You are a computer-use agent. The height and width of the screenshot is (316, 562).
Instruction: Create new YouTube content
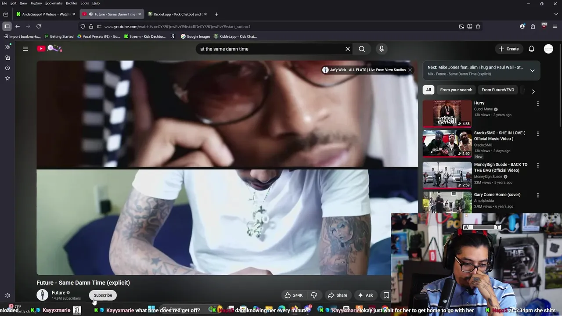point(508,49)
